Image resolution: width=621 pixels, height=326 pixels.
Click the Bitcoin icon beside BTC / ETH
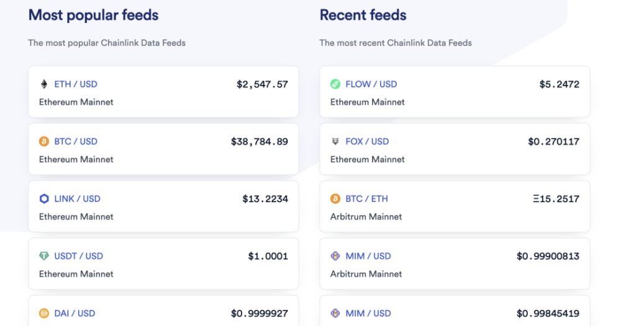tap(335, 199)
